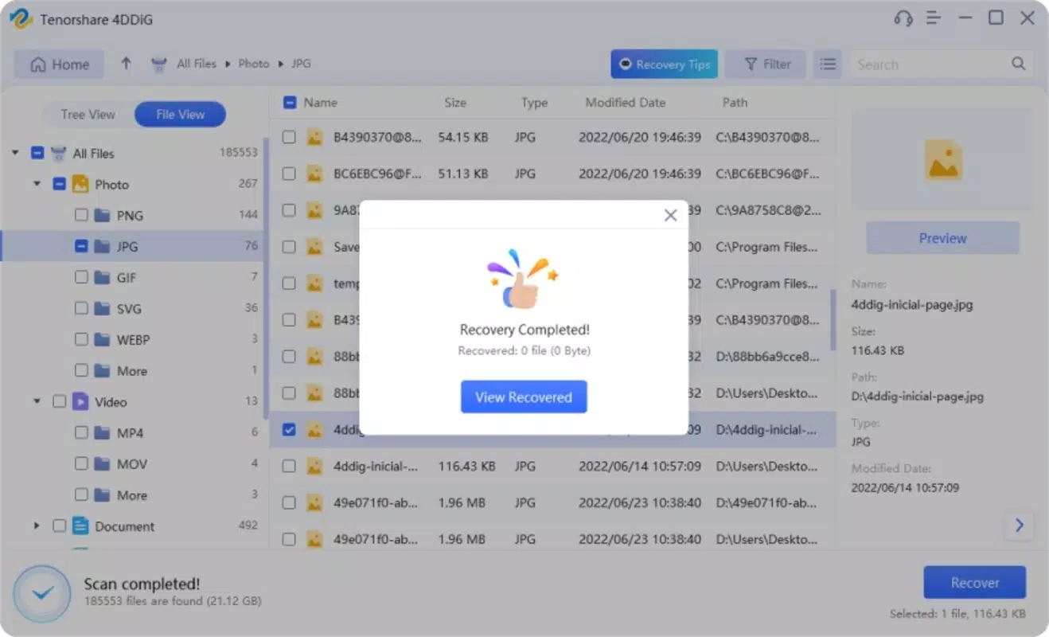This screenshot has width=1049, height=637.
Task: Open the Recovery Tips panel
Action: [x=664, y=64]
